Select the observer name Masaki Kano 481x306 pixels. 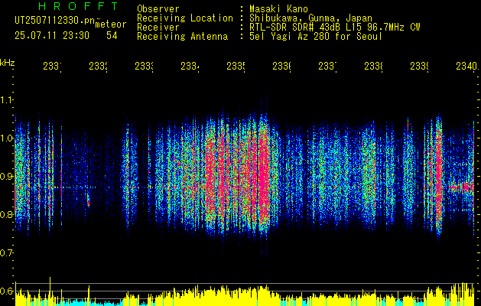tap(278, 8)
